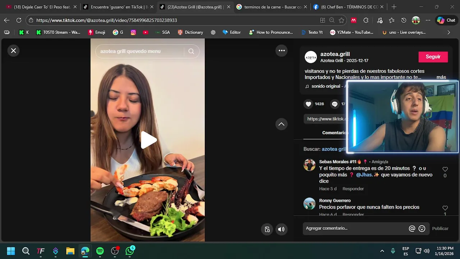Screen dimensions: 460x259
Task: Click 'azotea grill' search suggestion after Buscar
Action: tap(334, 149)
